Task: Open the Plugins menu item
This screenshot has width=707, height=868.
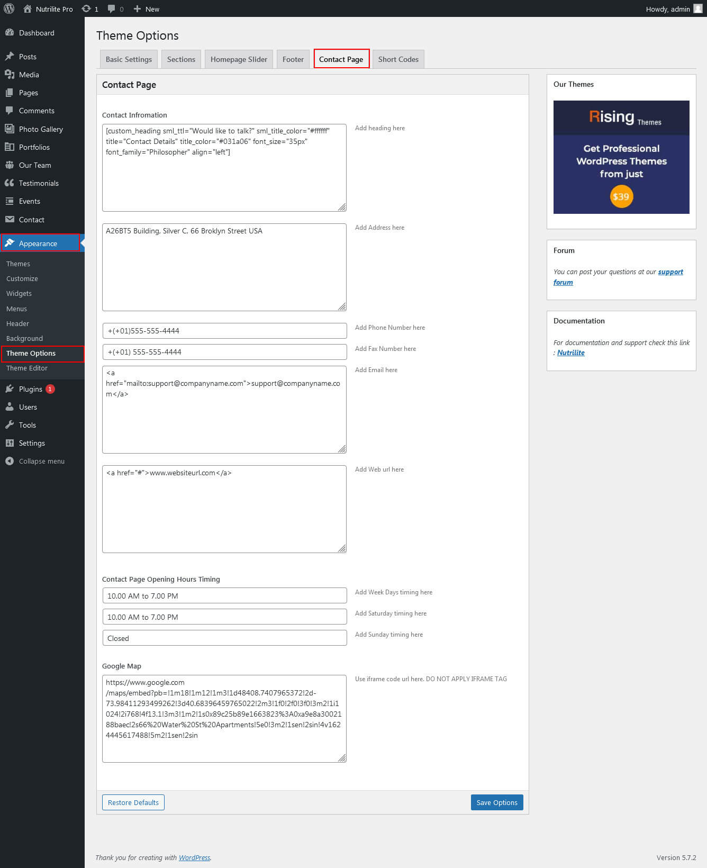Action: 30,389
